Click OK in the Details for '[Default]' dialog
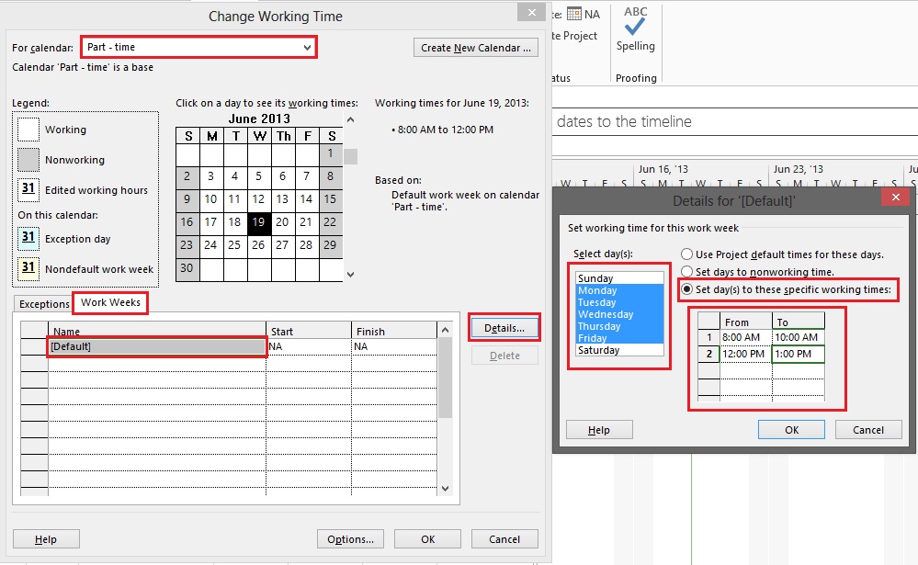 (791, 429)
